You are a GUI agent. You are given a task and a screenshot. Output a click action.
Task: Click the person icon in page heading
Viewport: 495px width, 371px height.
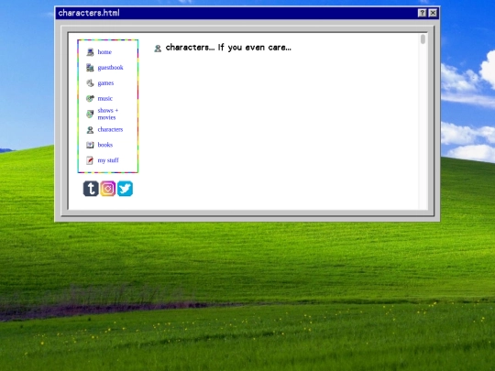click(x=158, y=49)
